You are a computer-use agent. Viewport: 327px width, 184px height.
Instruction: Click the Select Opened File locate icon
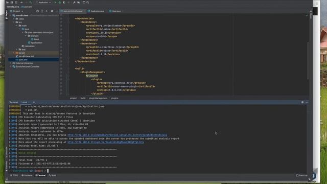pyautogui.click(x=37, y=11)
